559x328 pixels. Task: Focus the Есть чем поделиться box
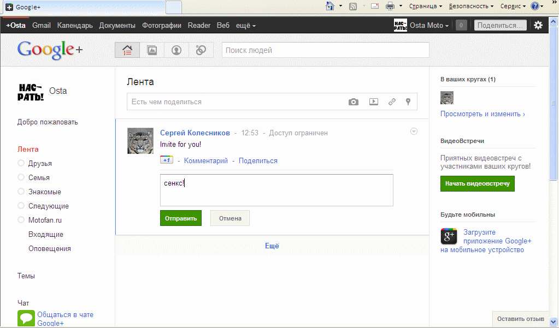click(272, 102)
